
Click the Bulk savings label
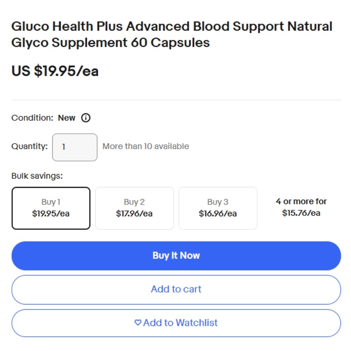(37, 176)
